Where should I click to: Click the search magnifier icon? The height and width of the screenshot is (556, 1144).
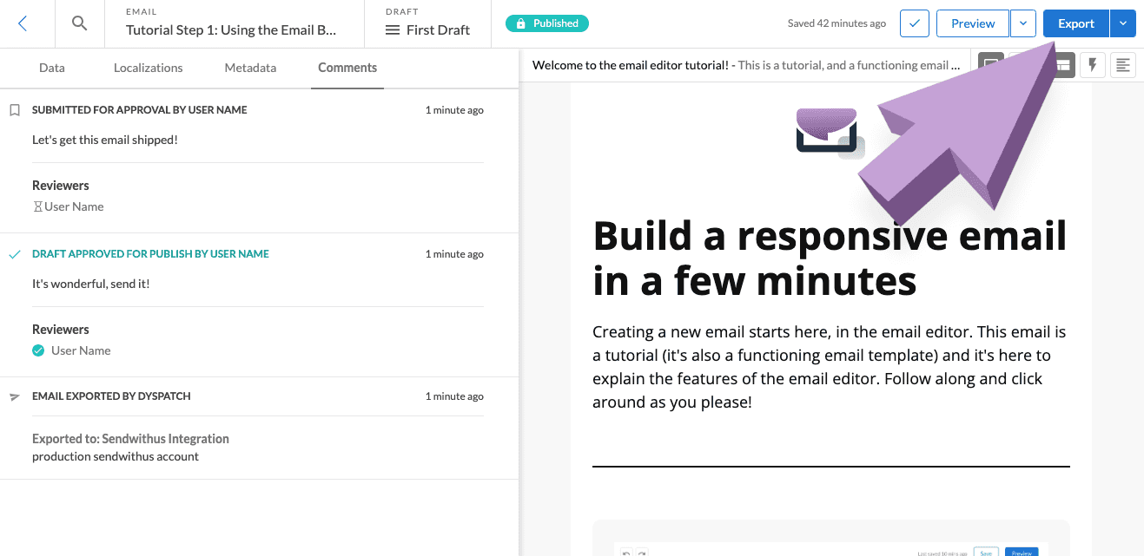tap(79, 23)
